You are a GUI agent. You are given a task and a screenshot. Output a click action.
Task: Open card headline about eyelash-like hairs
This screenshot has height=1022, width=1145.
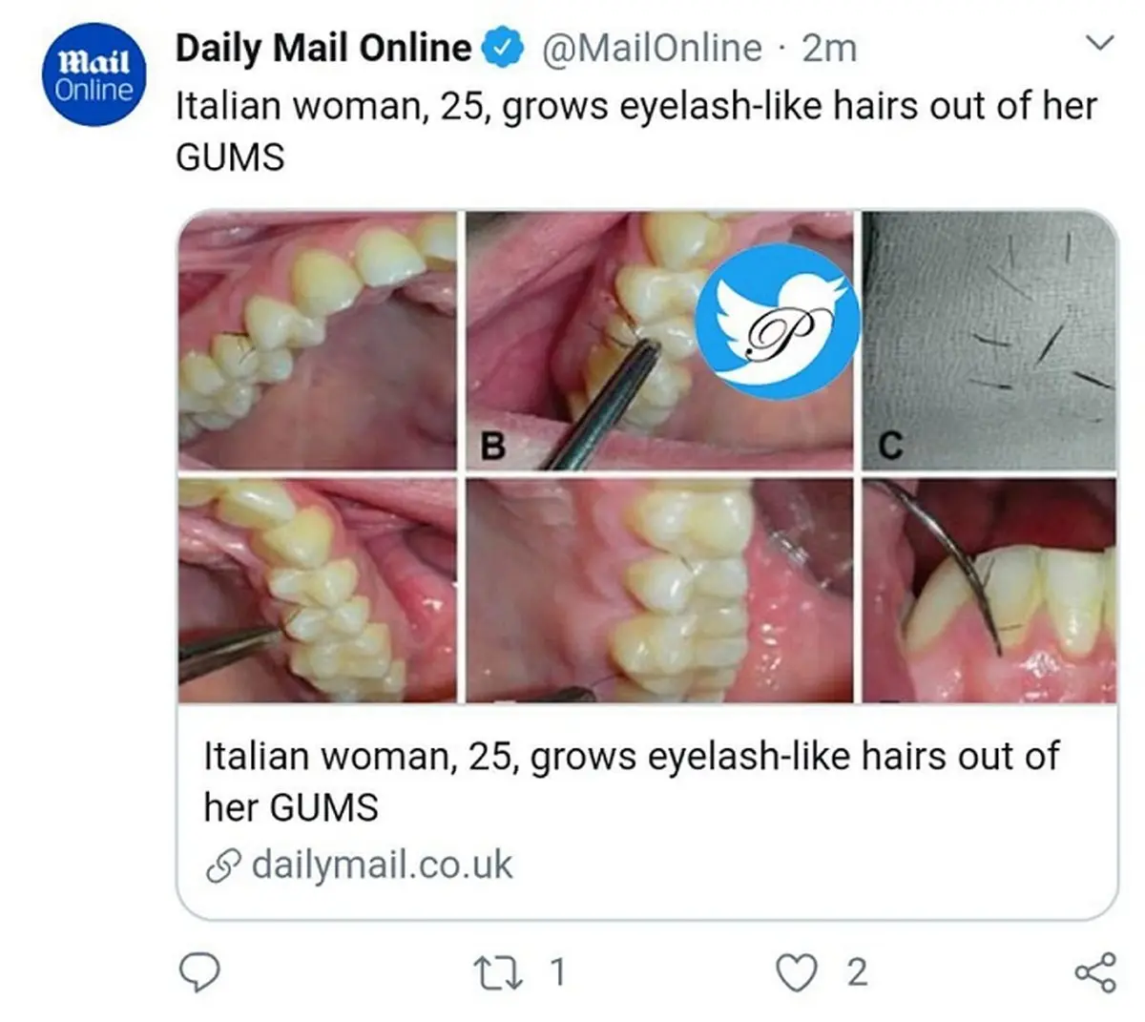point(631,782)
